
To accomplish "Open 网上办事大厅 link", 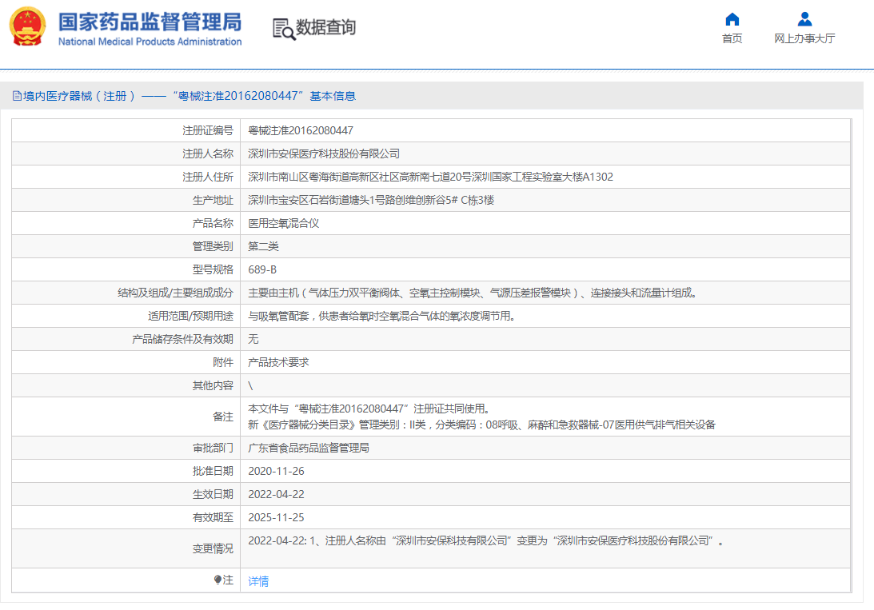I will (x=804, y=38).
